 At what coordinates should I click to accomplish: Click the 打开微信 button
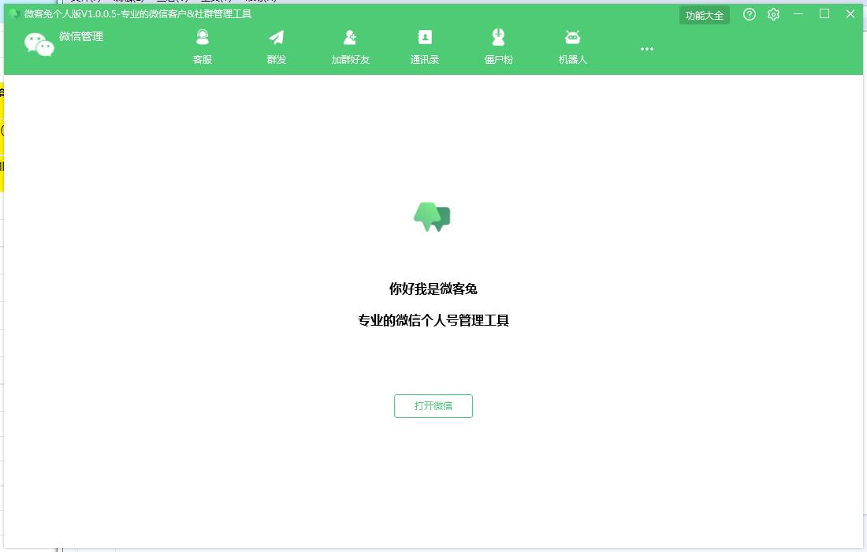[433, 406]
